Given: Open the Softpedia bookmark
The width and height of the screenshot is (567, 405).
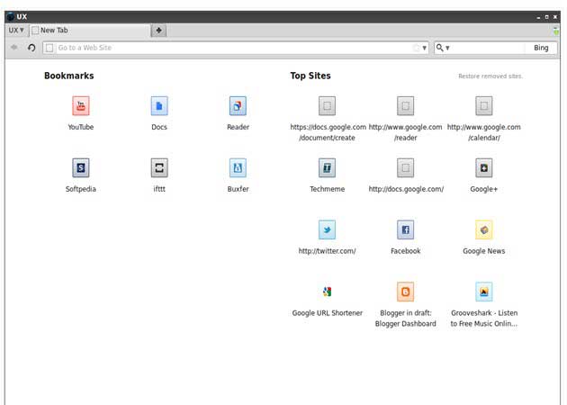Looking at the screenshot, I should (81, 168).
